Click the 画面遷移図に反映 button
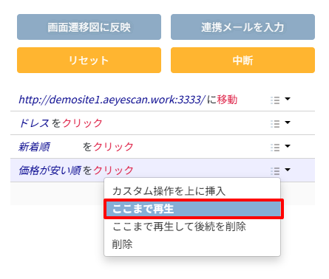Viewport: 329px width, 279px height. (89, 27)
